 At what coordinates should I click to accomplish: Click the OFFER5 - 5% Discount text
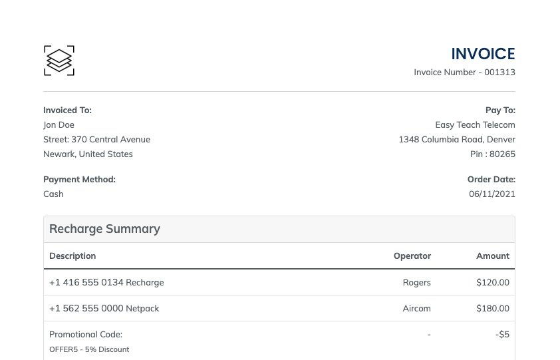coord(89,349)
